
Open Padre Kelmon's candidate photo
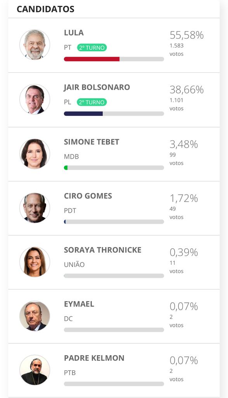[x=35, y=370]
